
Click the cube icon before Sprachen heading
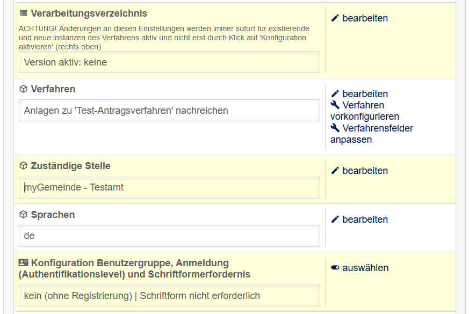coord(24,215)
